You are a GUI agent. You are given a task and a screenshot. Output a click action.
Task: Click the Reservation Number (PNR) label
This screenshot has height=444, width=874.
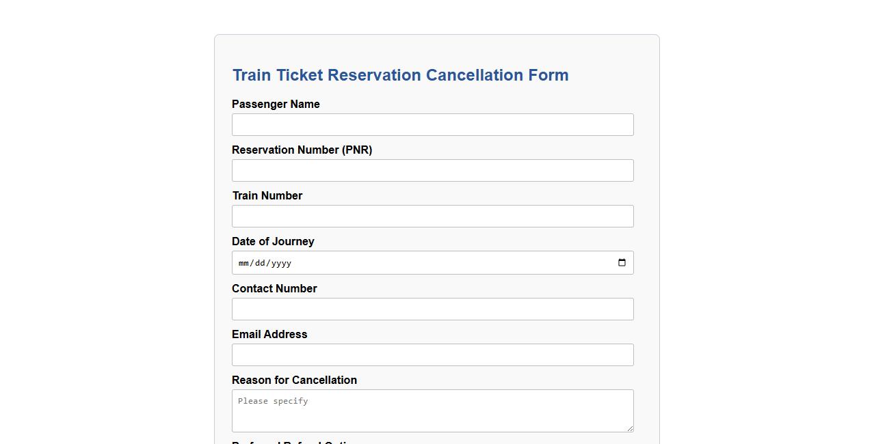coord(302,150)
